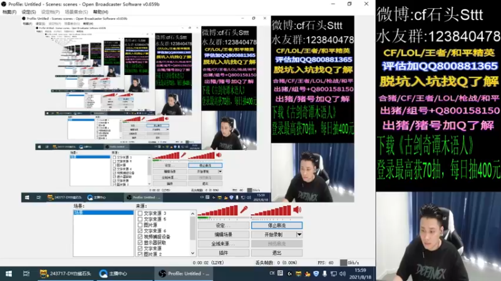Image resolution: width=501 pixels, height=281 pixels.
Task: Click the 编辑场景 button
Action: [224, 235]
